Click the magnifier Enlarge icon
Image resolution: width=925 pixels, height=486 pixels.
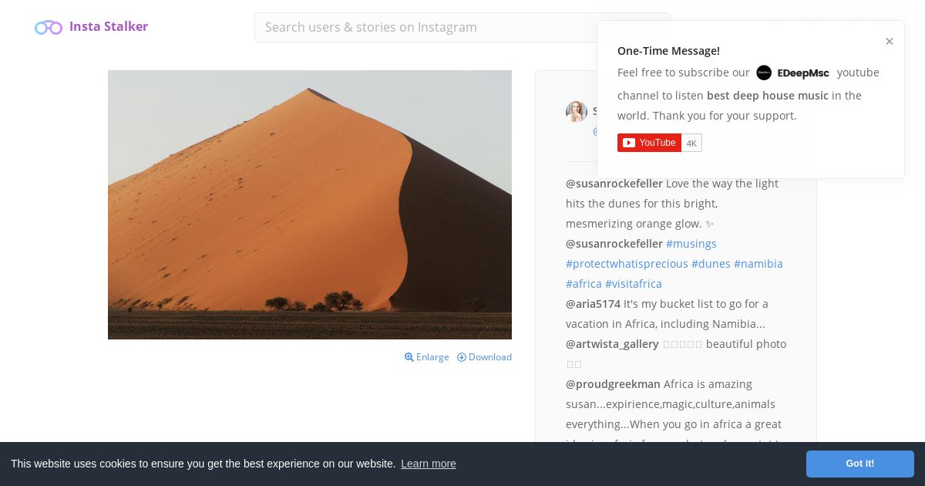(x=409, y=357)
